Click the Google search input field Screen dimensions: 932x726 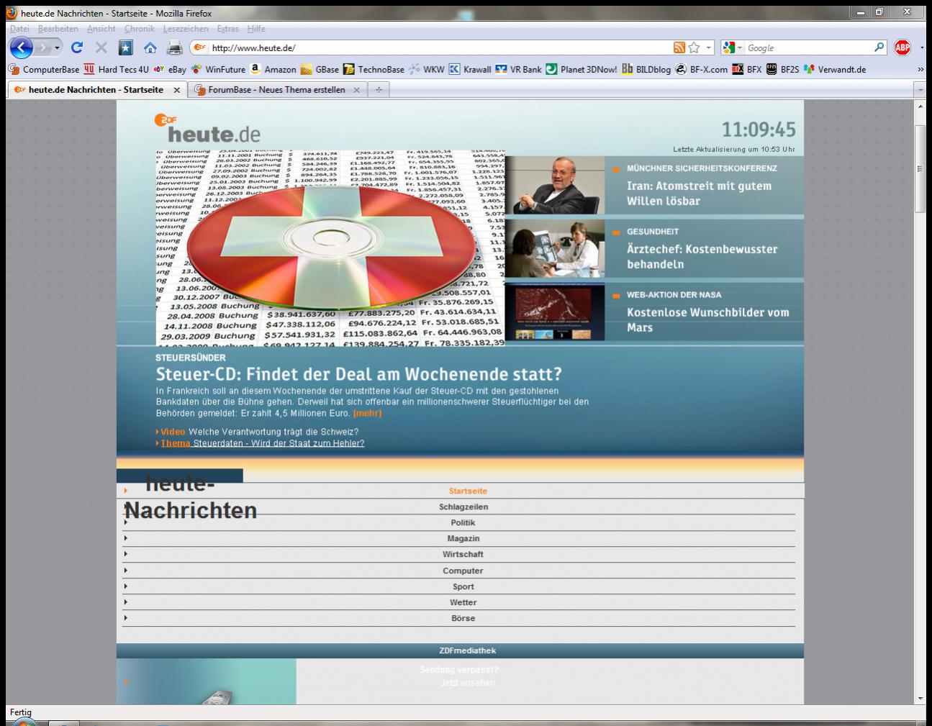pos(808,48)
